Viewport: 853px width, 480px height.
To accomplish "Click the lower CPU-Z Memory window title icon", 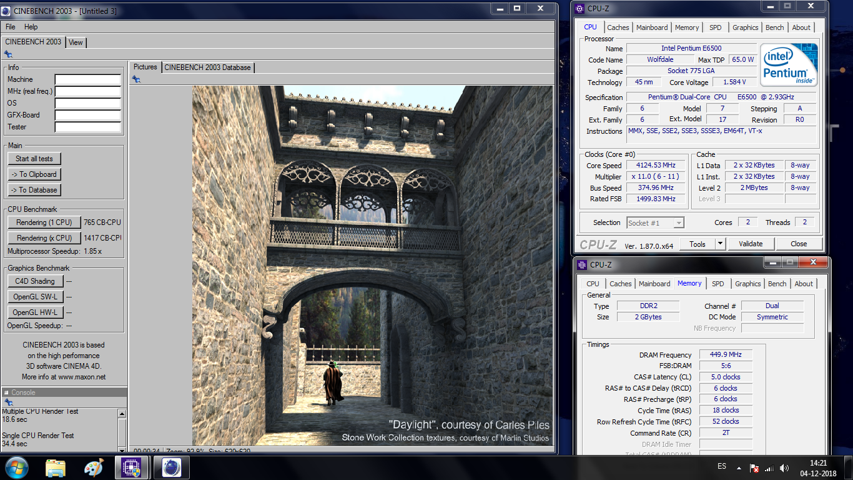I will 582,264.
